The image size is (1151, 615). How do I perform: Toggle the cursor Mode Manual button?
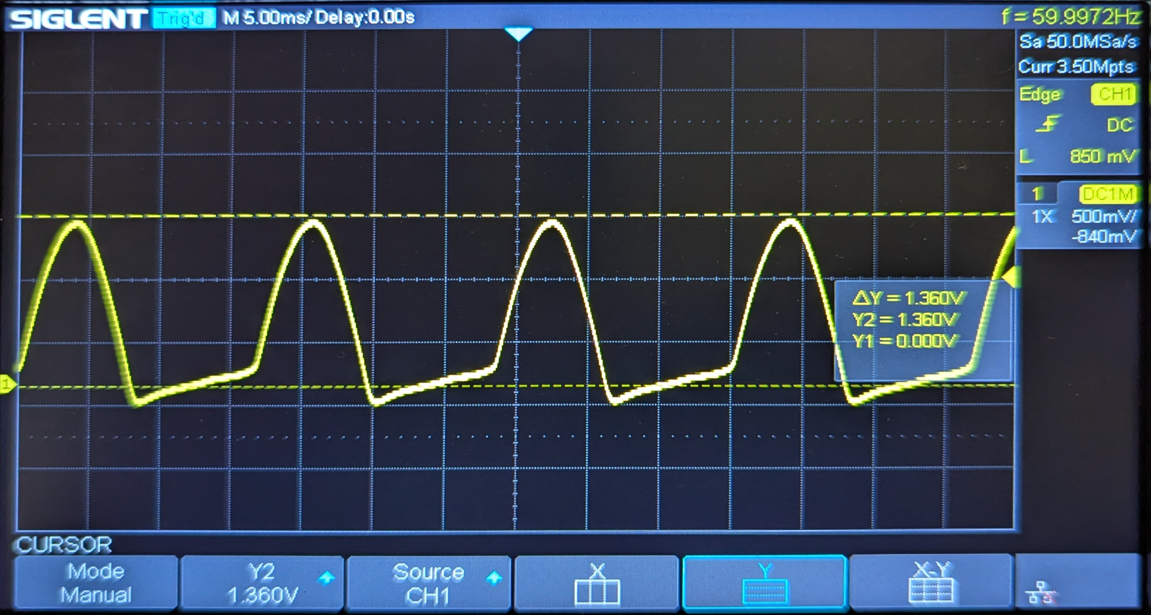coord(96,583)
